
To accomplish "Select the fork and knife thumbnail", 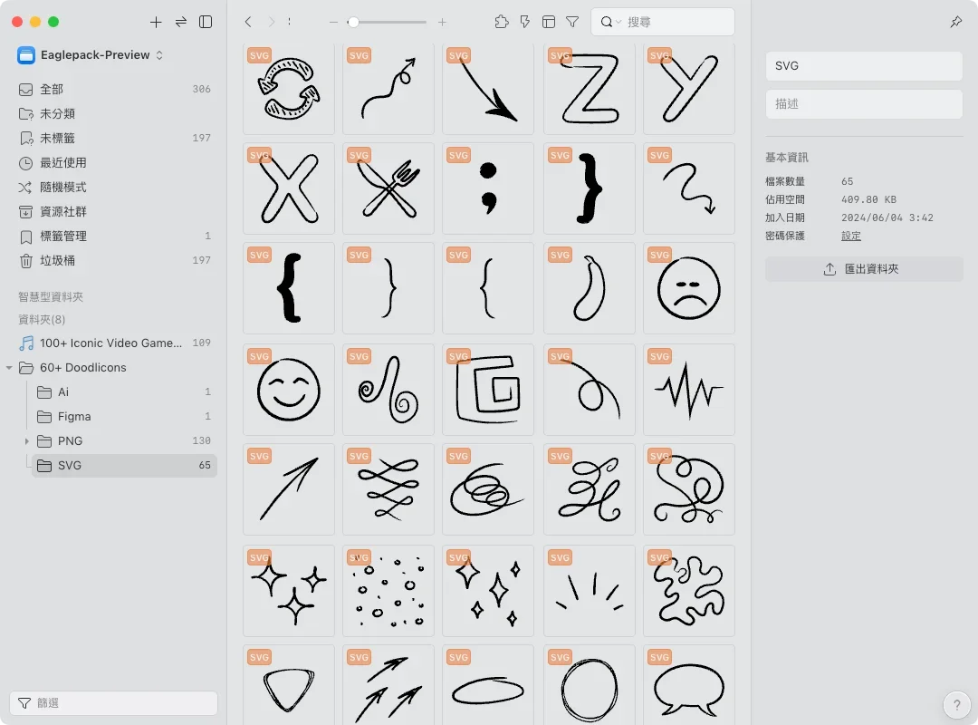I will (388, 188).
